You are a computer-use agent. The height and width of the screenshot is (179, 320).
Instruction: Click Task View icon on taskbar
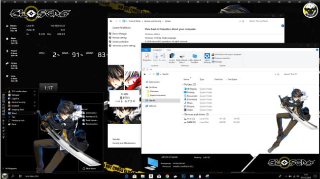tap(20, 176)
